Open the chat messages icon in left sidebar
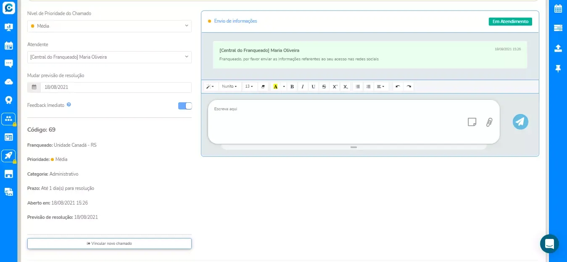Image resolution: width=567 pixels, height=262 pixels. (8, 63)
